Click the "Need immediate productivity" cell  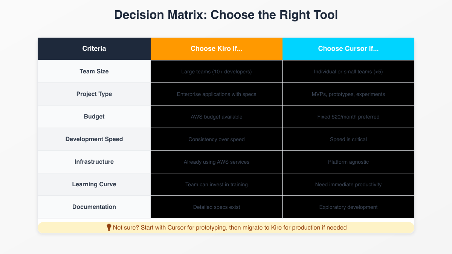pyautogui.click(x=348, y=184)
